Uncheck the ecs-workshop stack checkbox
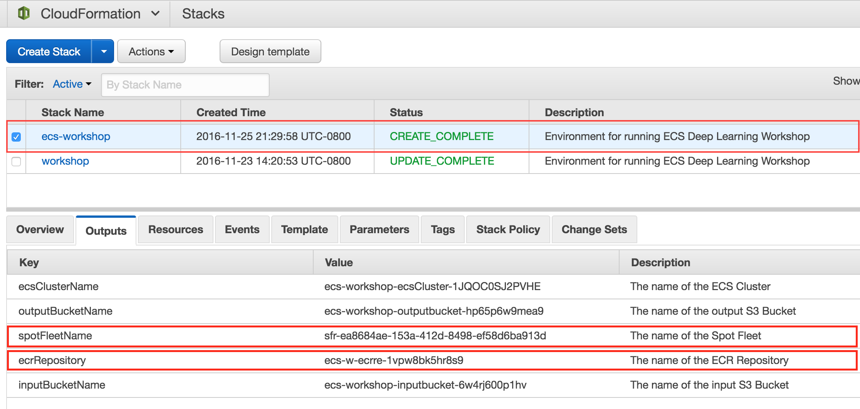 (x=16, y=137)
